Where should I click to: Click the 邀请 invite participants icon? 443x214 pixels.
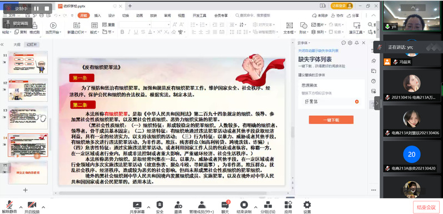[178, 205]
